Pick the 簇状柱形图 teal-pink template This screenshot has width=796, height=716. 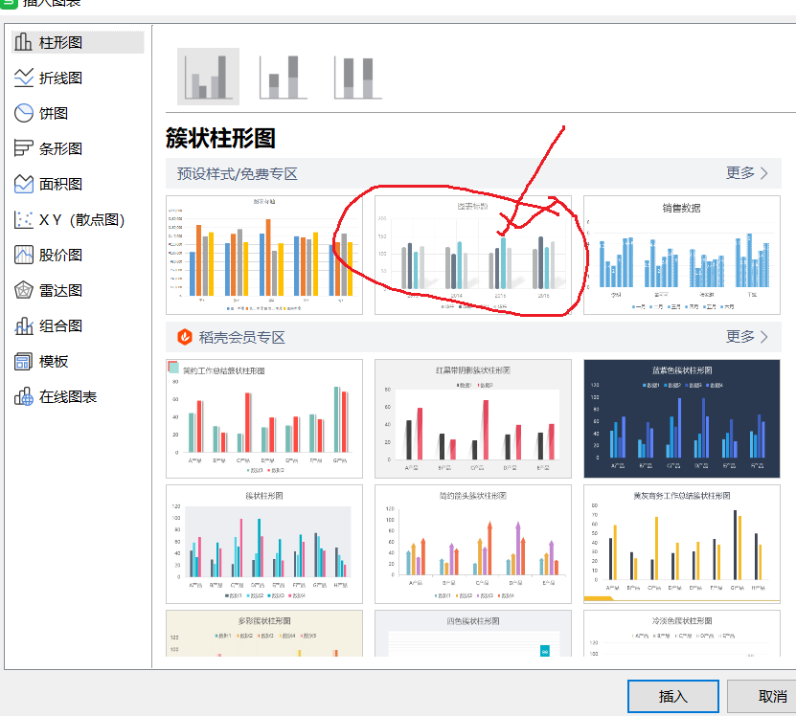(x=264, y=544)
